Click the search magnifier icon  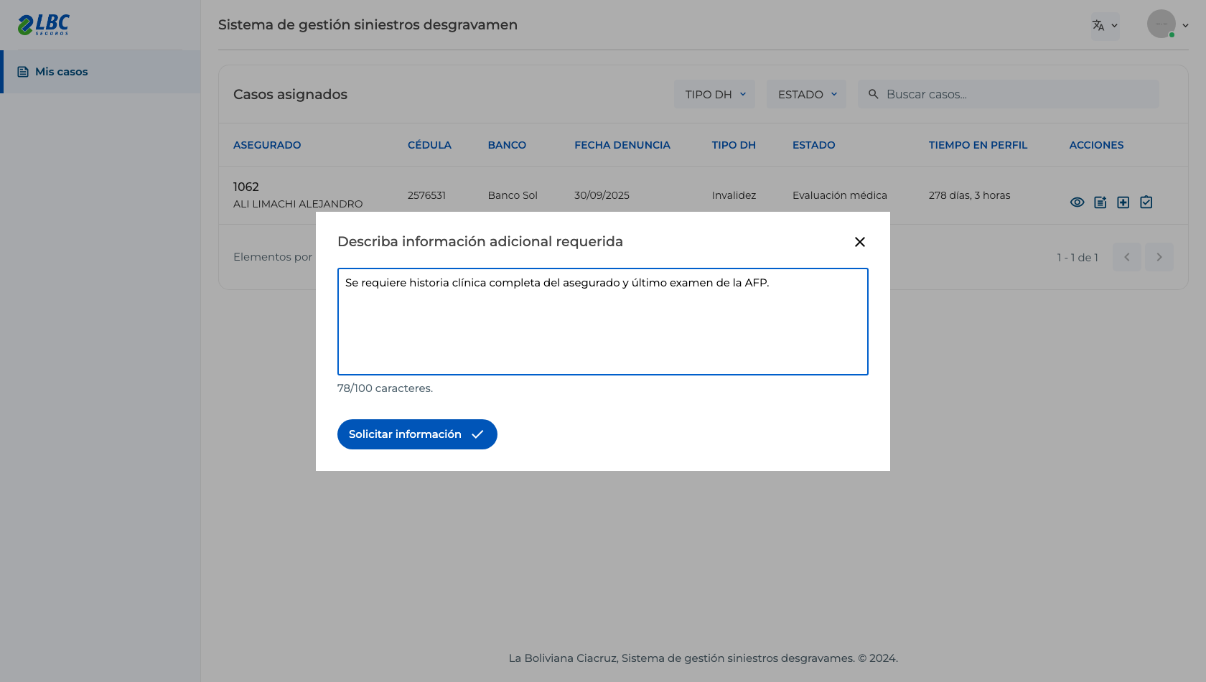(874, 94)
